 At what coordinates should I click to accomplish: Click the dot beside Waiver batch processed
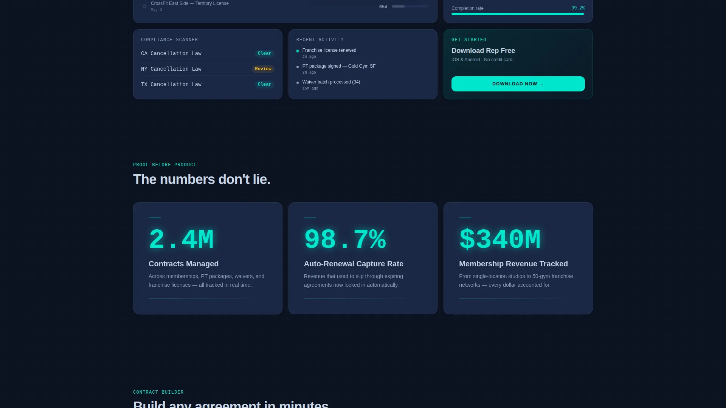[x=298, y=83]
